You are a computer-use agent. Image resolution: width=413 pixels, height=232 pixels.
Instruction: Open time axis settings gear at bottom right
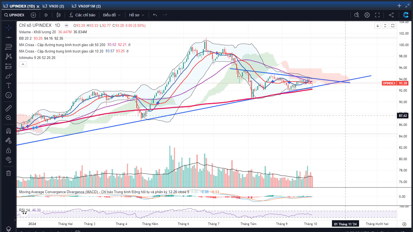(404, 224)
